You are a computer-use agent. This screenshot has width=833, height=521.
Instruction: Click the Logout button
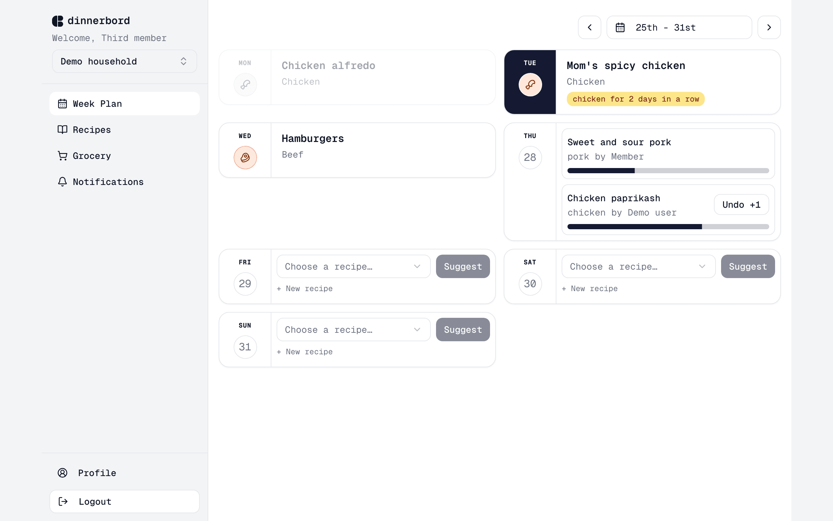coord(124,501)
